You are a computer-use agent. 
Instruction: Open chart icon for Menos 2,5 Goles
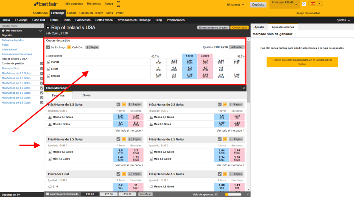(151, 152)
